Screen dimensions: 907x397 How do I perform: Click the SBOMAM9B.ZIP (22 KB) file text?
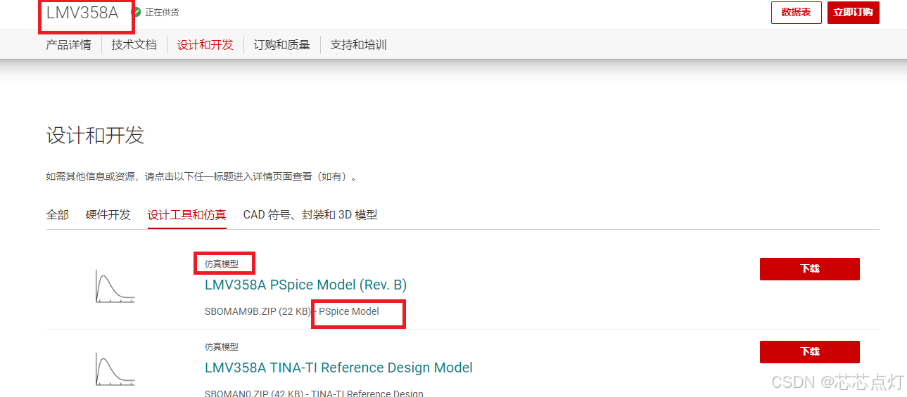(x=258, y=311)
